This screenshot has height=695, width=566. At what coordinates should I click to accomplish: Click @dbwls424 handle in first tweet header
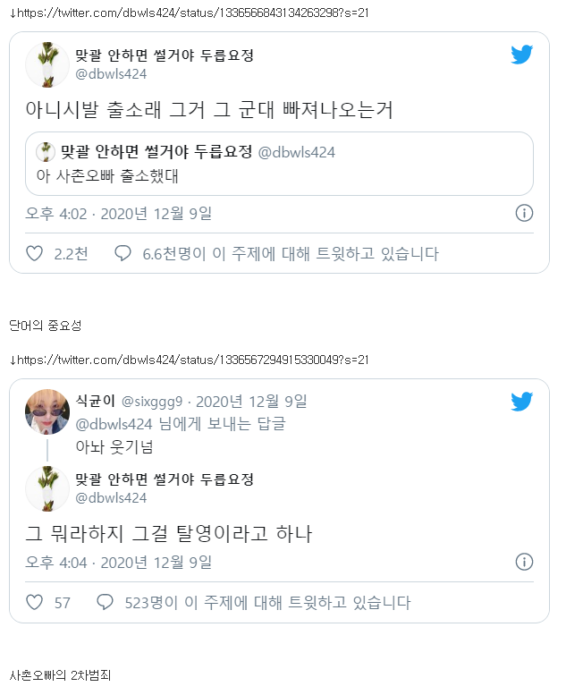click(111, 74)
